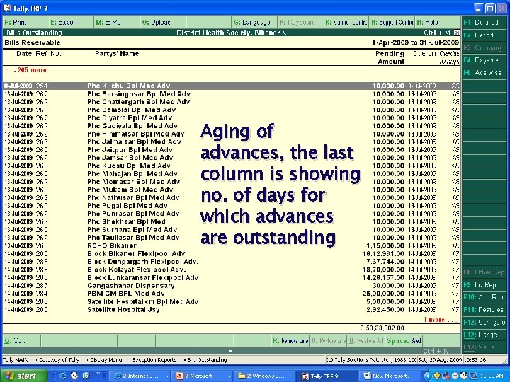The image size is (510, 382).
Task: Click F6: Age wise button
Action: [x=484, y=73]
